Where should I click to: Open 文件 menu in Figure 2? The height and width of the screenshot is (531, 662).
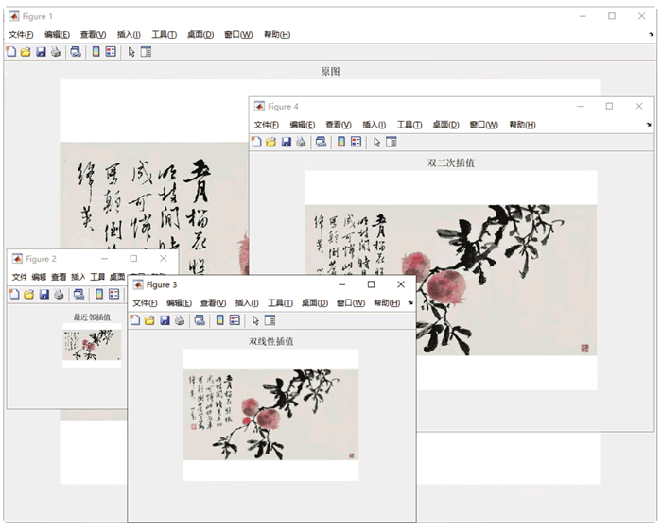coord(20,277)
